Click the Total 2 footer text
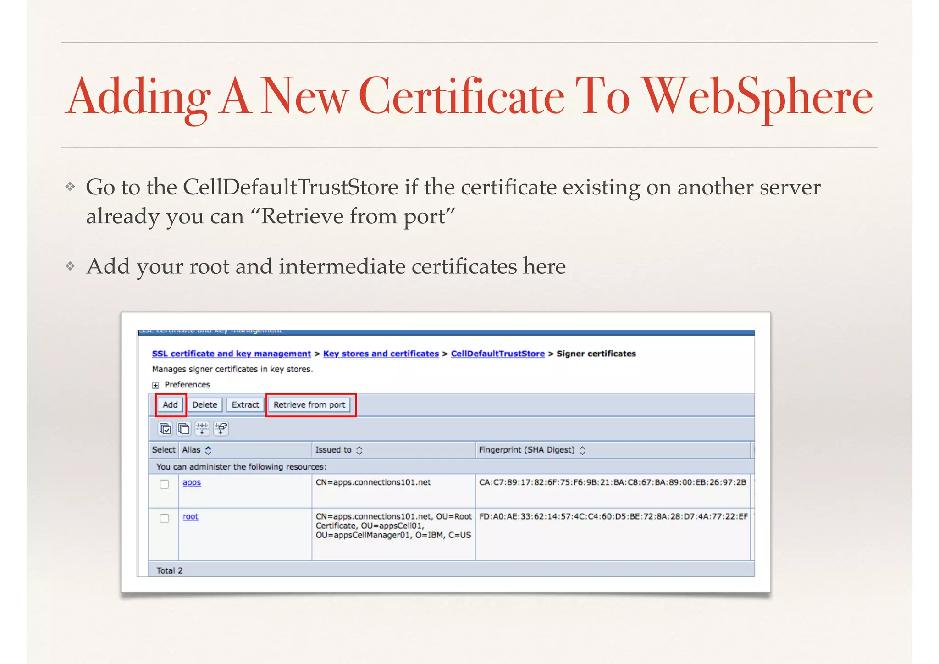This screenshot has width=939, height=664. pyautogui.click(x=170, y=570)
